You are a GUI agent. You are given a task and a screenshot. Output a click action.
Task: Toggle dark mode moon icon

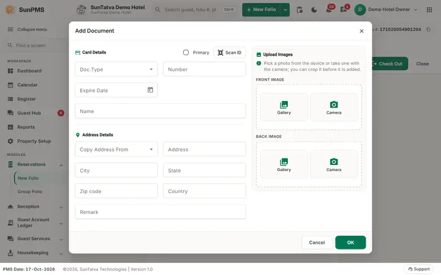coord(314,10)
